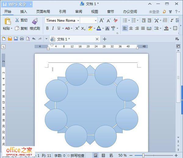Click the text highlight color icon
The width and height of the screenshot is (183, 158).
tap(90, 28)
